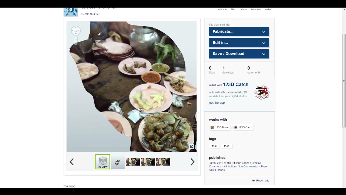
Task: Select the thai tag
Action: (x=214, y=146)
